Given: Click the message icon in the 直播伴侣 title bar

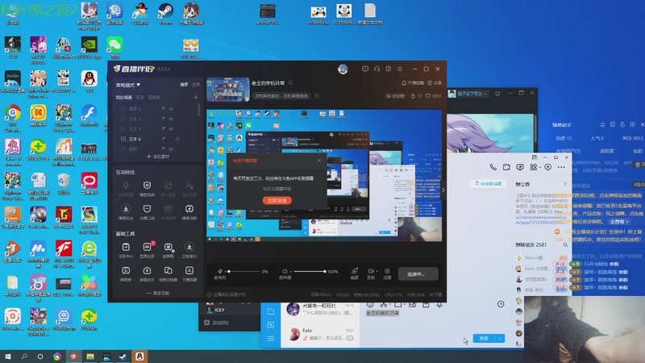Looking at the screenshot, I should click(365, 69).
